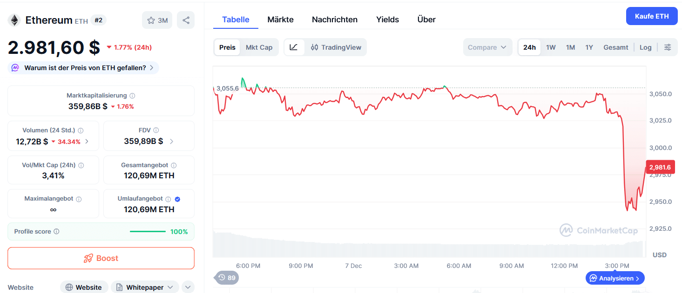This screenshot has height=293, width=682.
Task: Open the Compare dropdown
Action: point(487,47)
